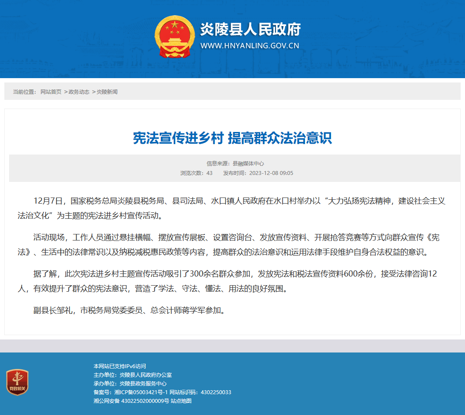This screenshot has height=415, width=465.
Task: Open the 站点地图 footer link
Action: tap(181, 401)
